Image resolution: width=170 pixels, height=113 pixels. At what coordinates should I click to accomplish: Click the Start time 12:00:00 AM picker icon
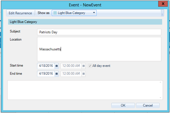coord(83,66)
